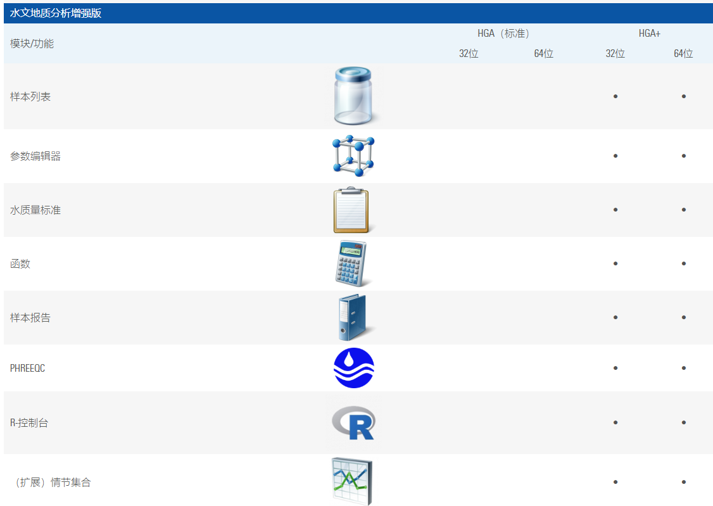Select the 样本列表 row label

coord(30,97)
